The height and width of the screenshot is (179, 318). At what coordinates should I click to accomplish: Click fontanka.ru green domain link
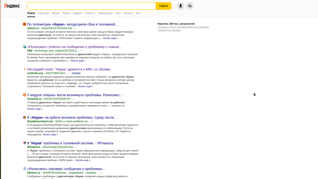coord(34,99)
